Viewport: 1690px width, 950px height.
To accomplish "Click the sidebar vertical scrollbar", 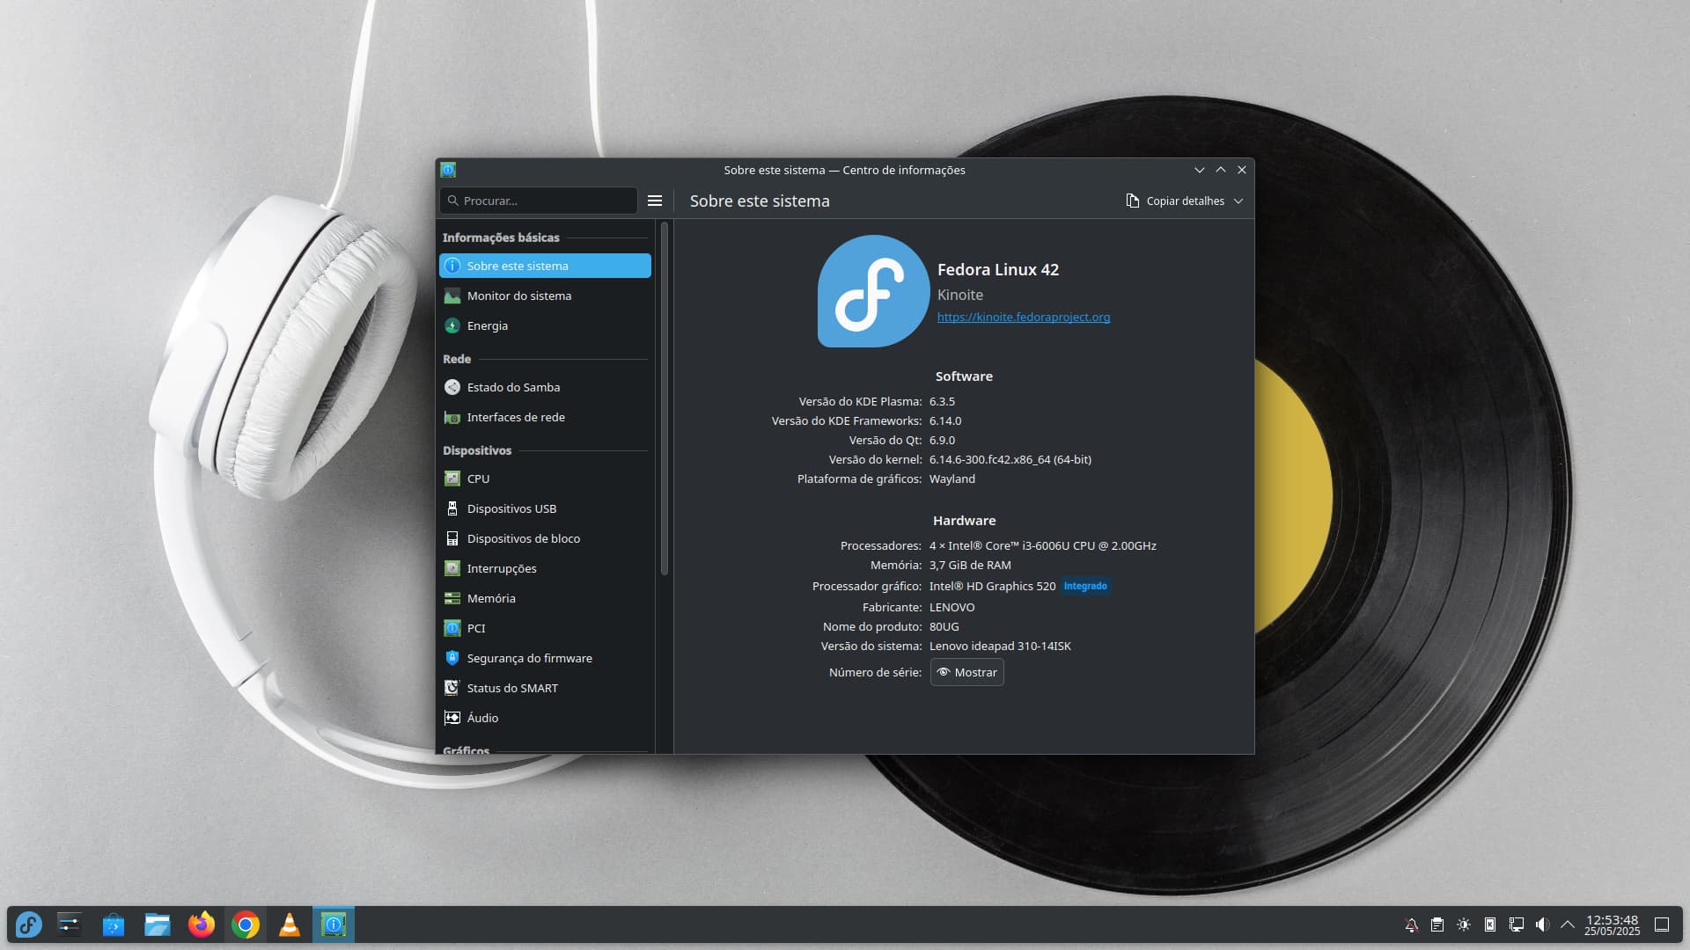I will 665,398.
